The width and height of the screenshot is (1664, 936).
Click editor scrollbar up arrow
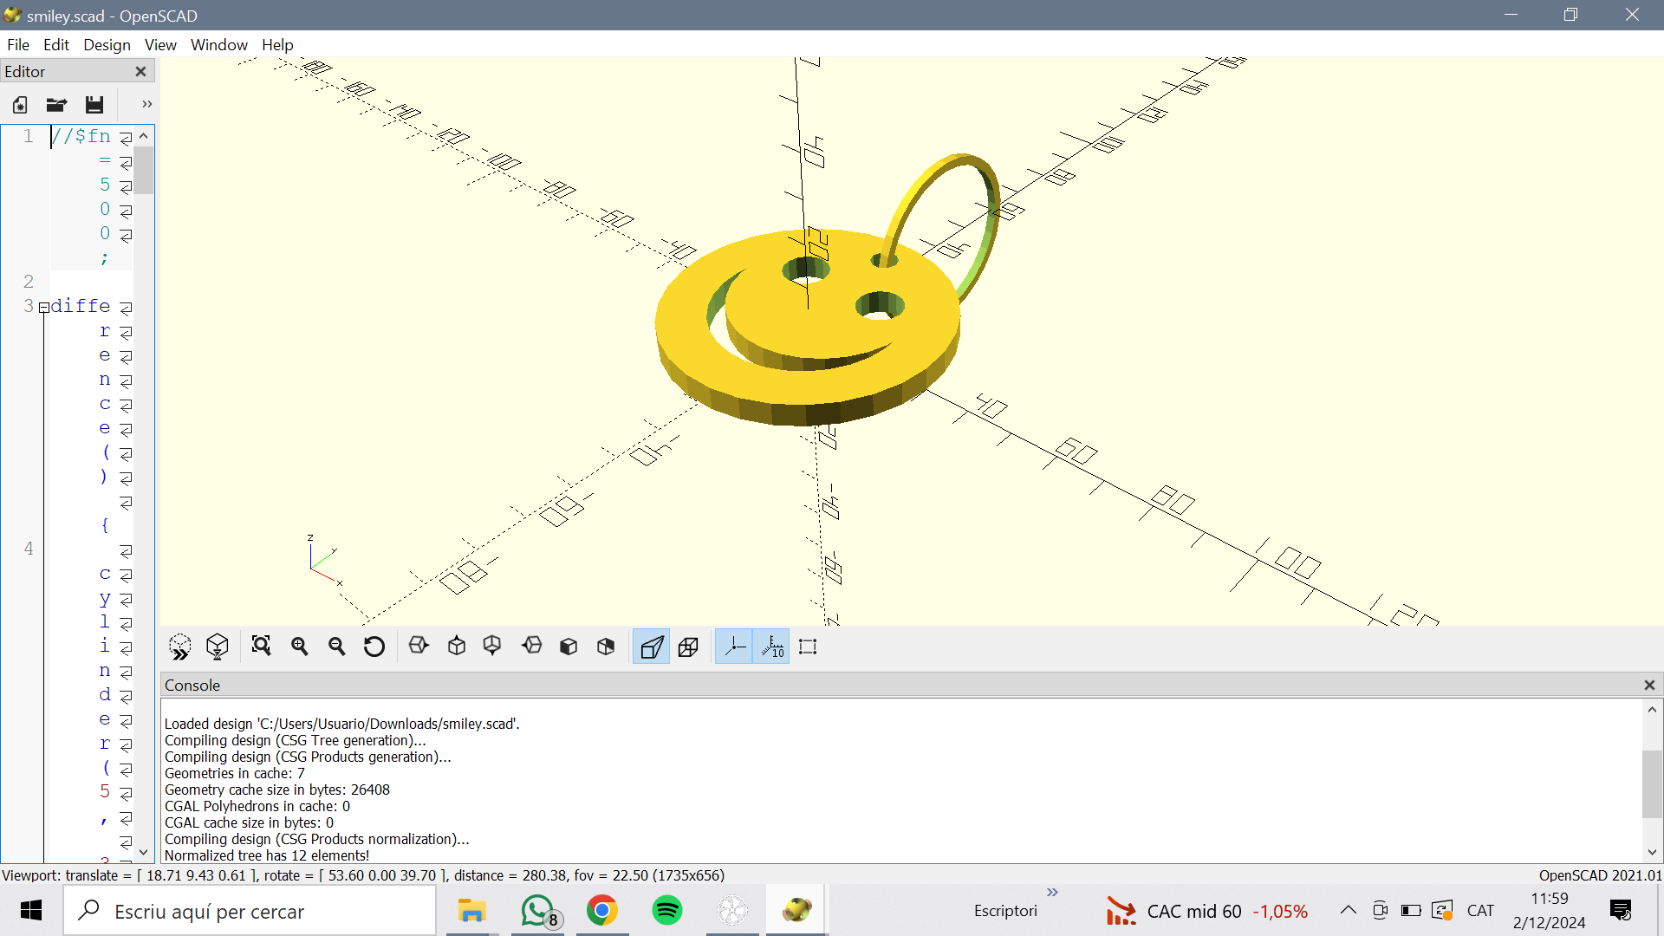(144, 136)
